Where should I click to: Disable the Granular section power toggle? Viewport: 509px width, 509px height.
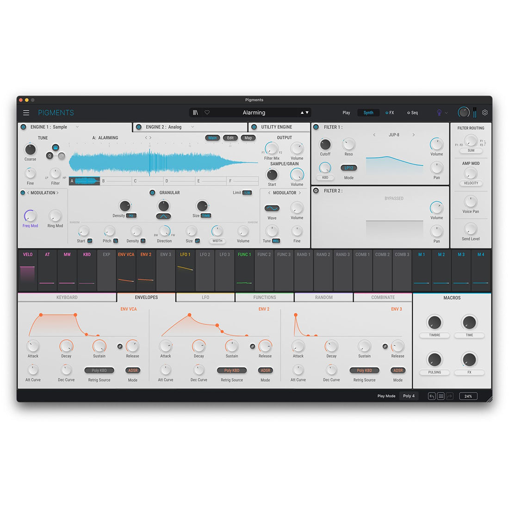(x=152, y=192)
